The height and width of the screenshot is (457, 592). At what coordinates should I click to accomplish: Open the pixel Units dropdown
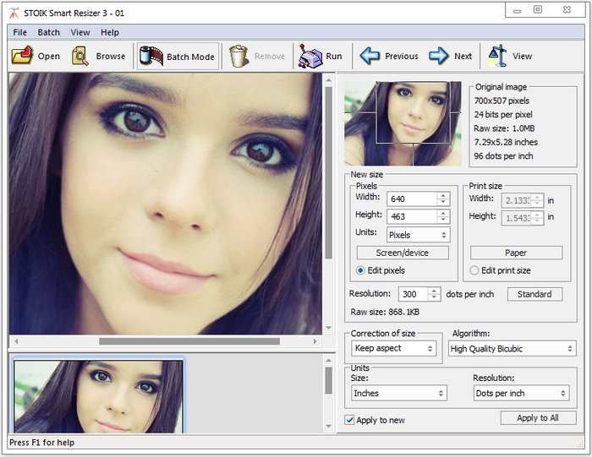click(418, 235)
